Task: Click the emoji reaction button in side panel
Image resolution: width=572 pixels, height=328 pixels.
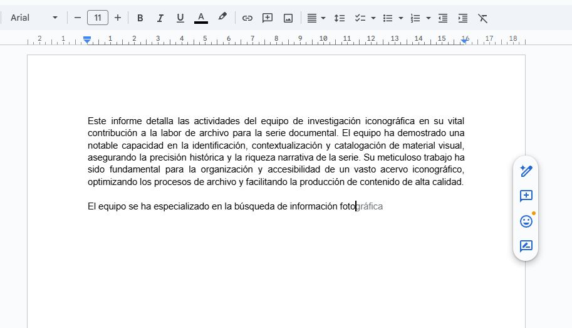Action: [526, 221]
